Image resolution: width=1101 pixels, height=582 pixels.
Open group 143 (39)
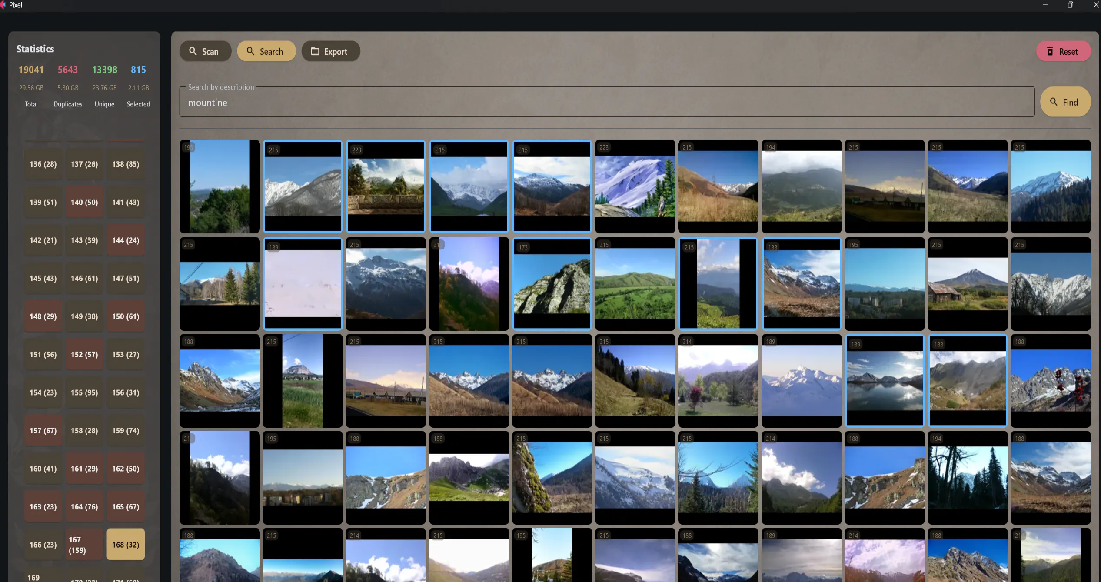point(84,240)
